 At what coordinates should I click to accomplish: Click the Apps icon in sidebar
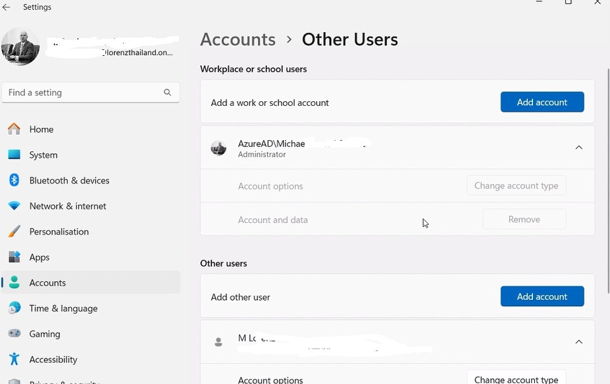pos(14,257)
